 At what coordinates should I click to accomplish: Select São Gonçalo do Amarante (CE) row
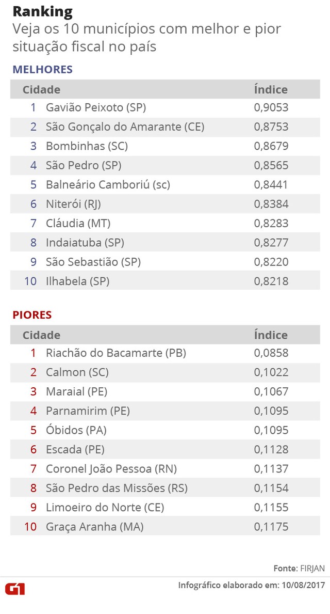165,127
